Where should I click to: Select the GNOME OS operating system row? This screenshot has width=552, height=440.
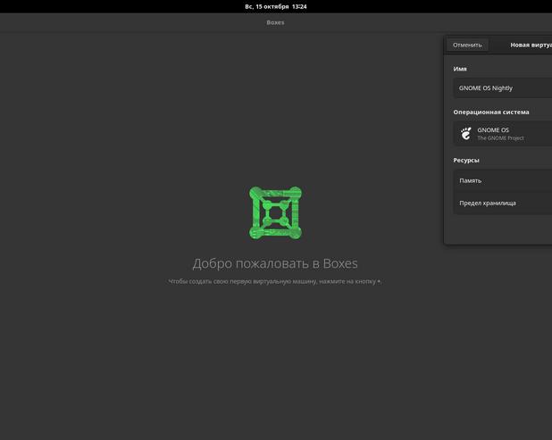tap(502, 133)
